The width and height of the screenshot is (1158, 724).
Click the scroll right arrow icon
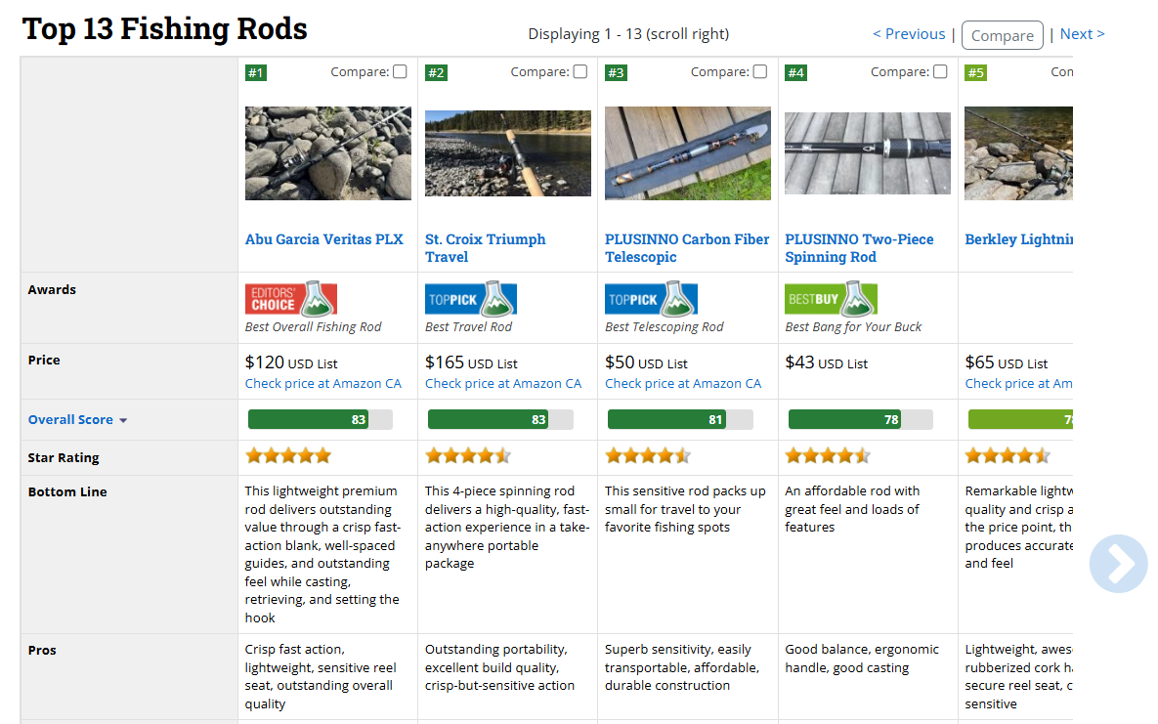point(1119,563)
